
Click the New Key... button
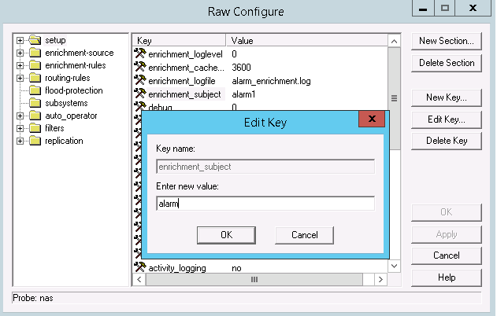447,97
